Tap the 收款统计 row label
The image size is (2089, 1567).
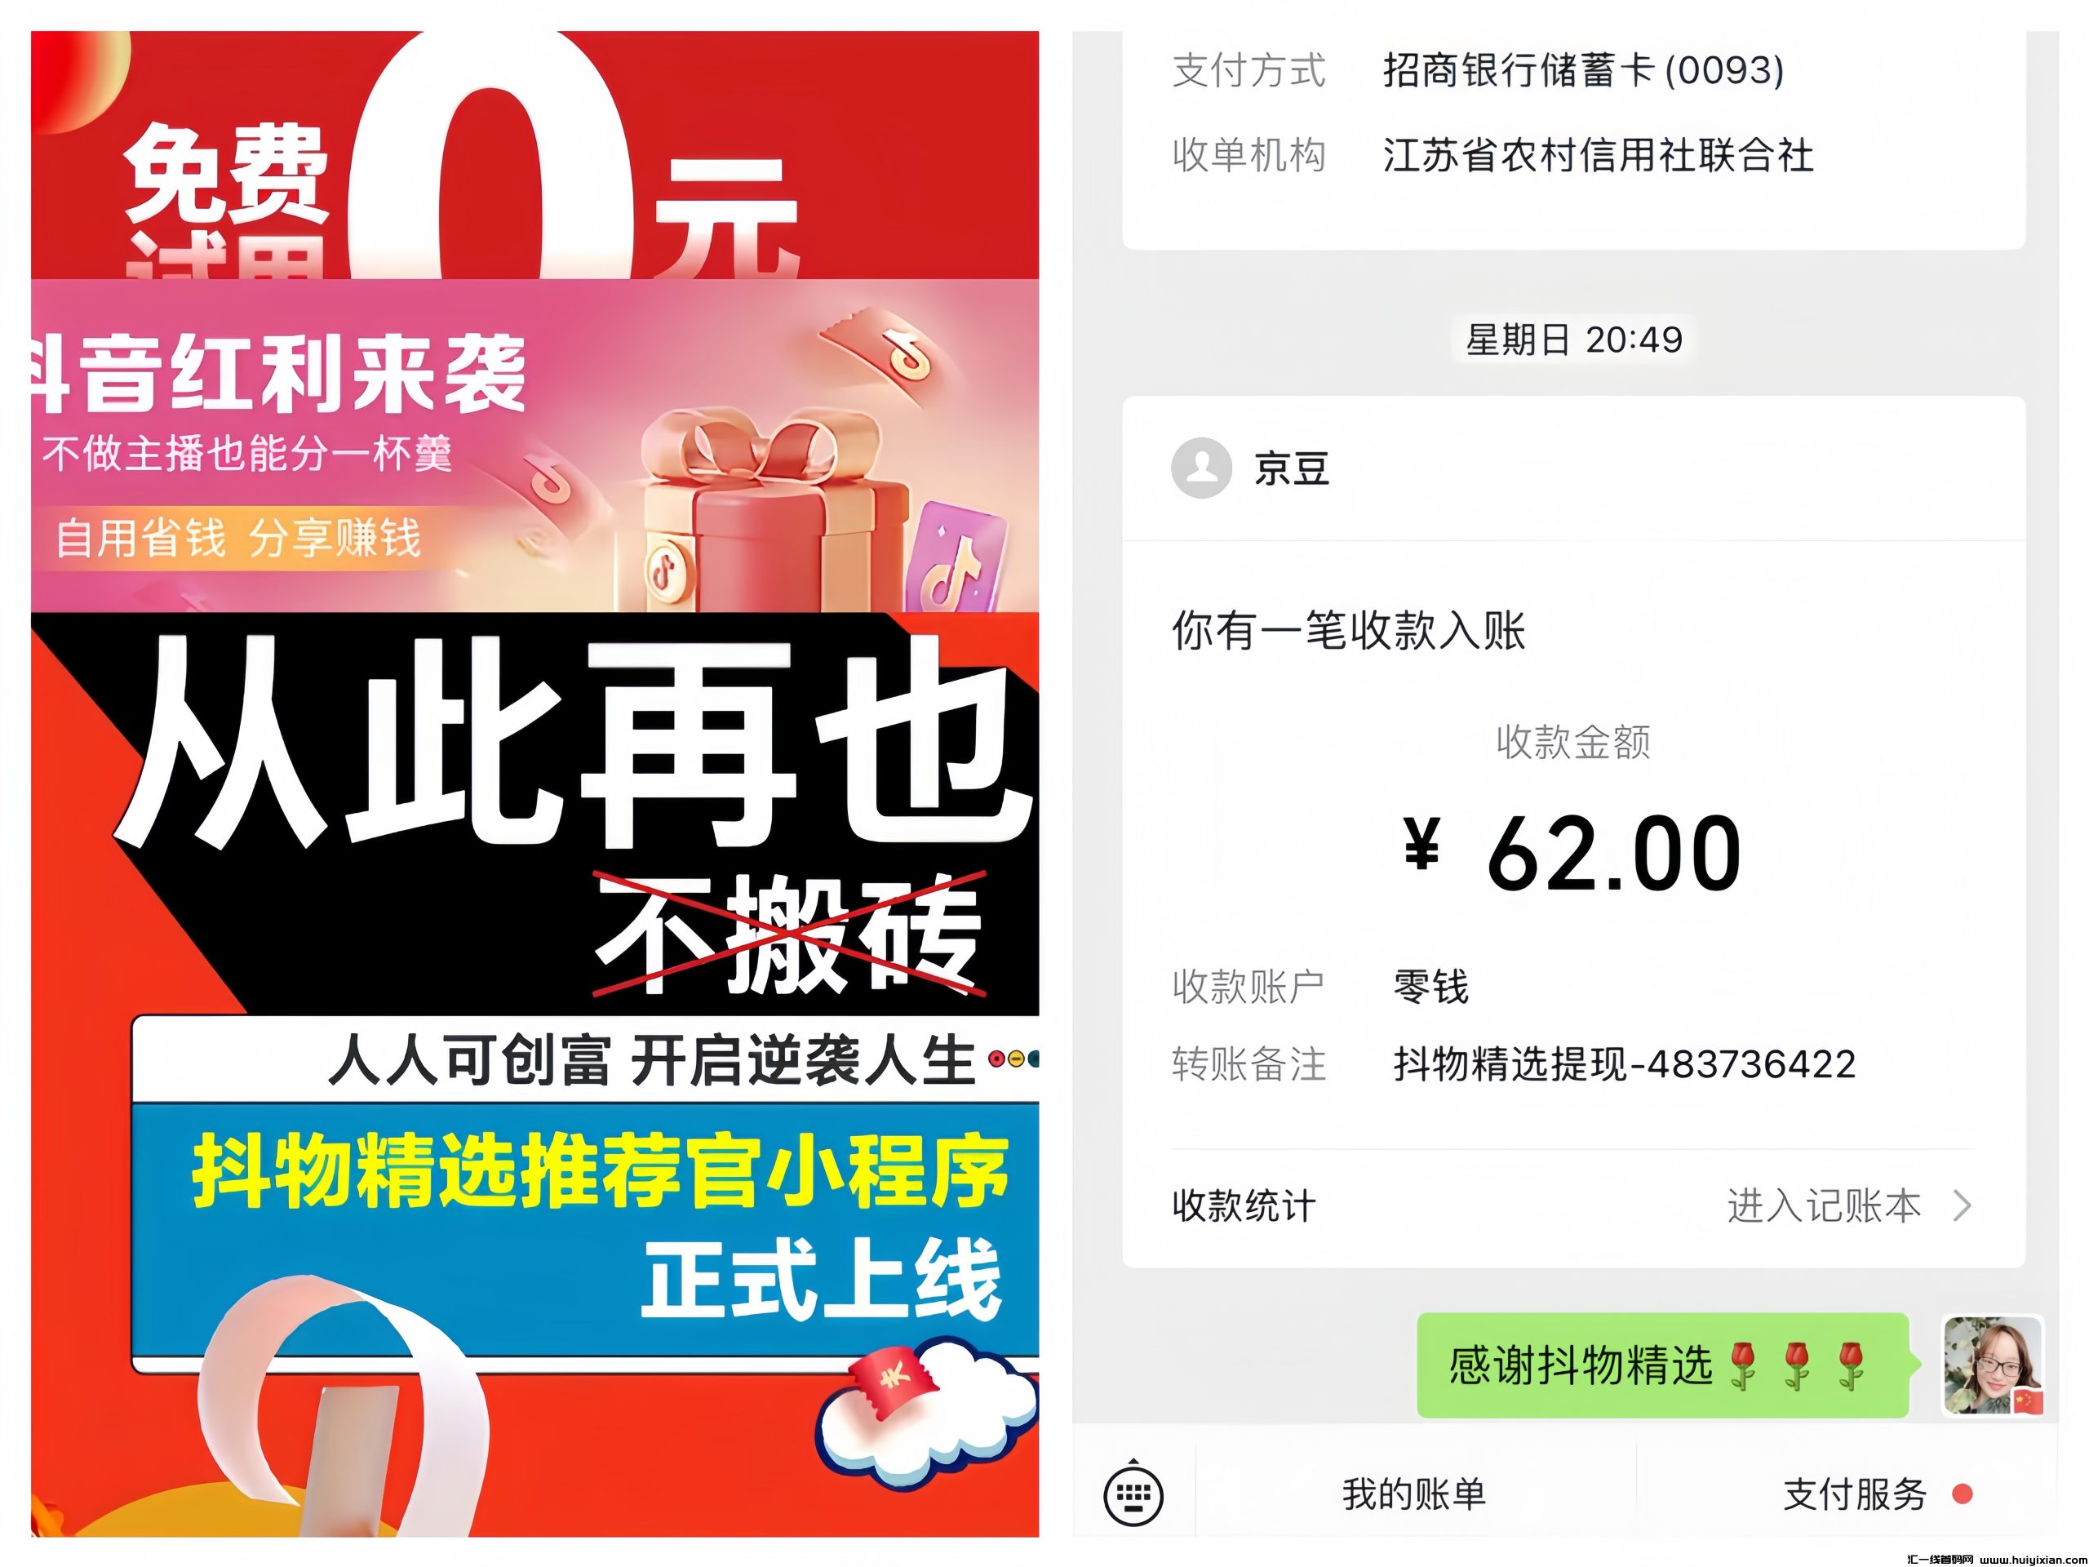pyautogui.click(x=1244, y=1205)
